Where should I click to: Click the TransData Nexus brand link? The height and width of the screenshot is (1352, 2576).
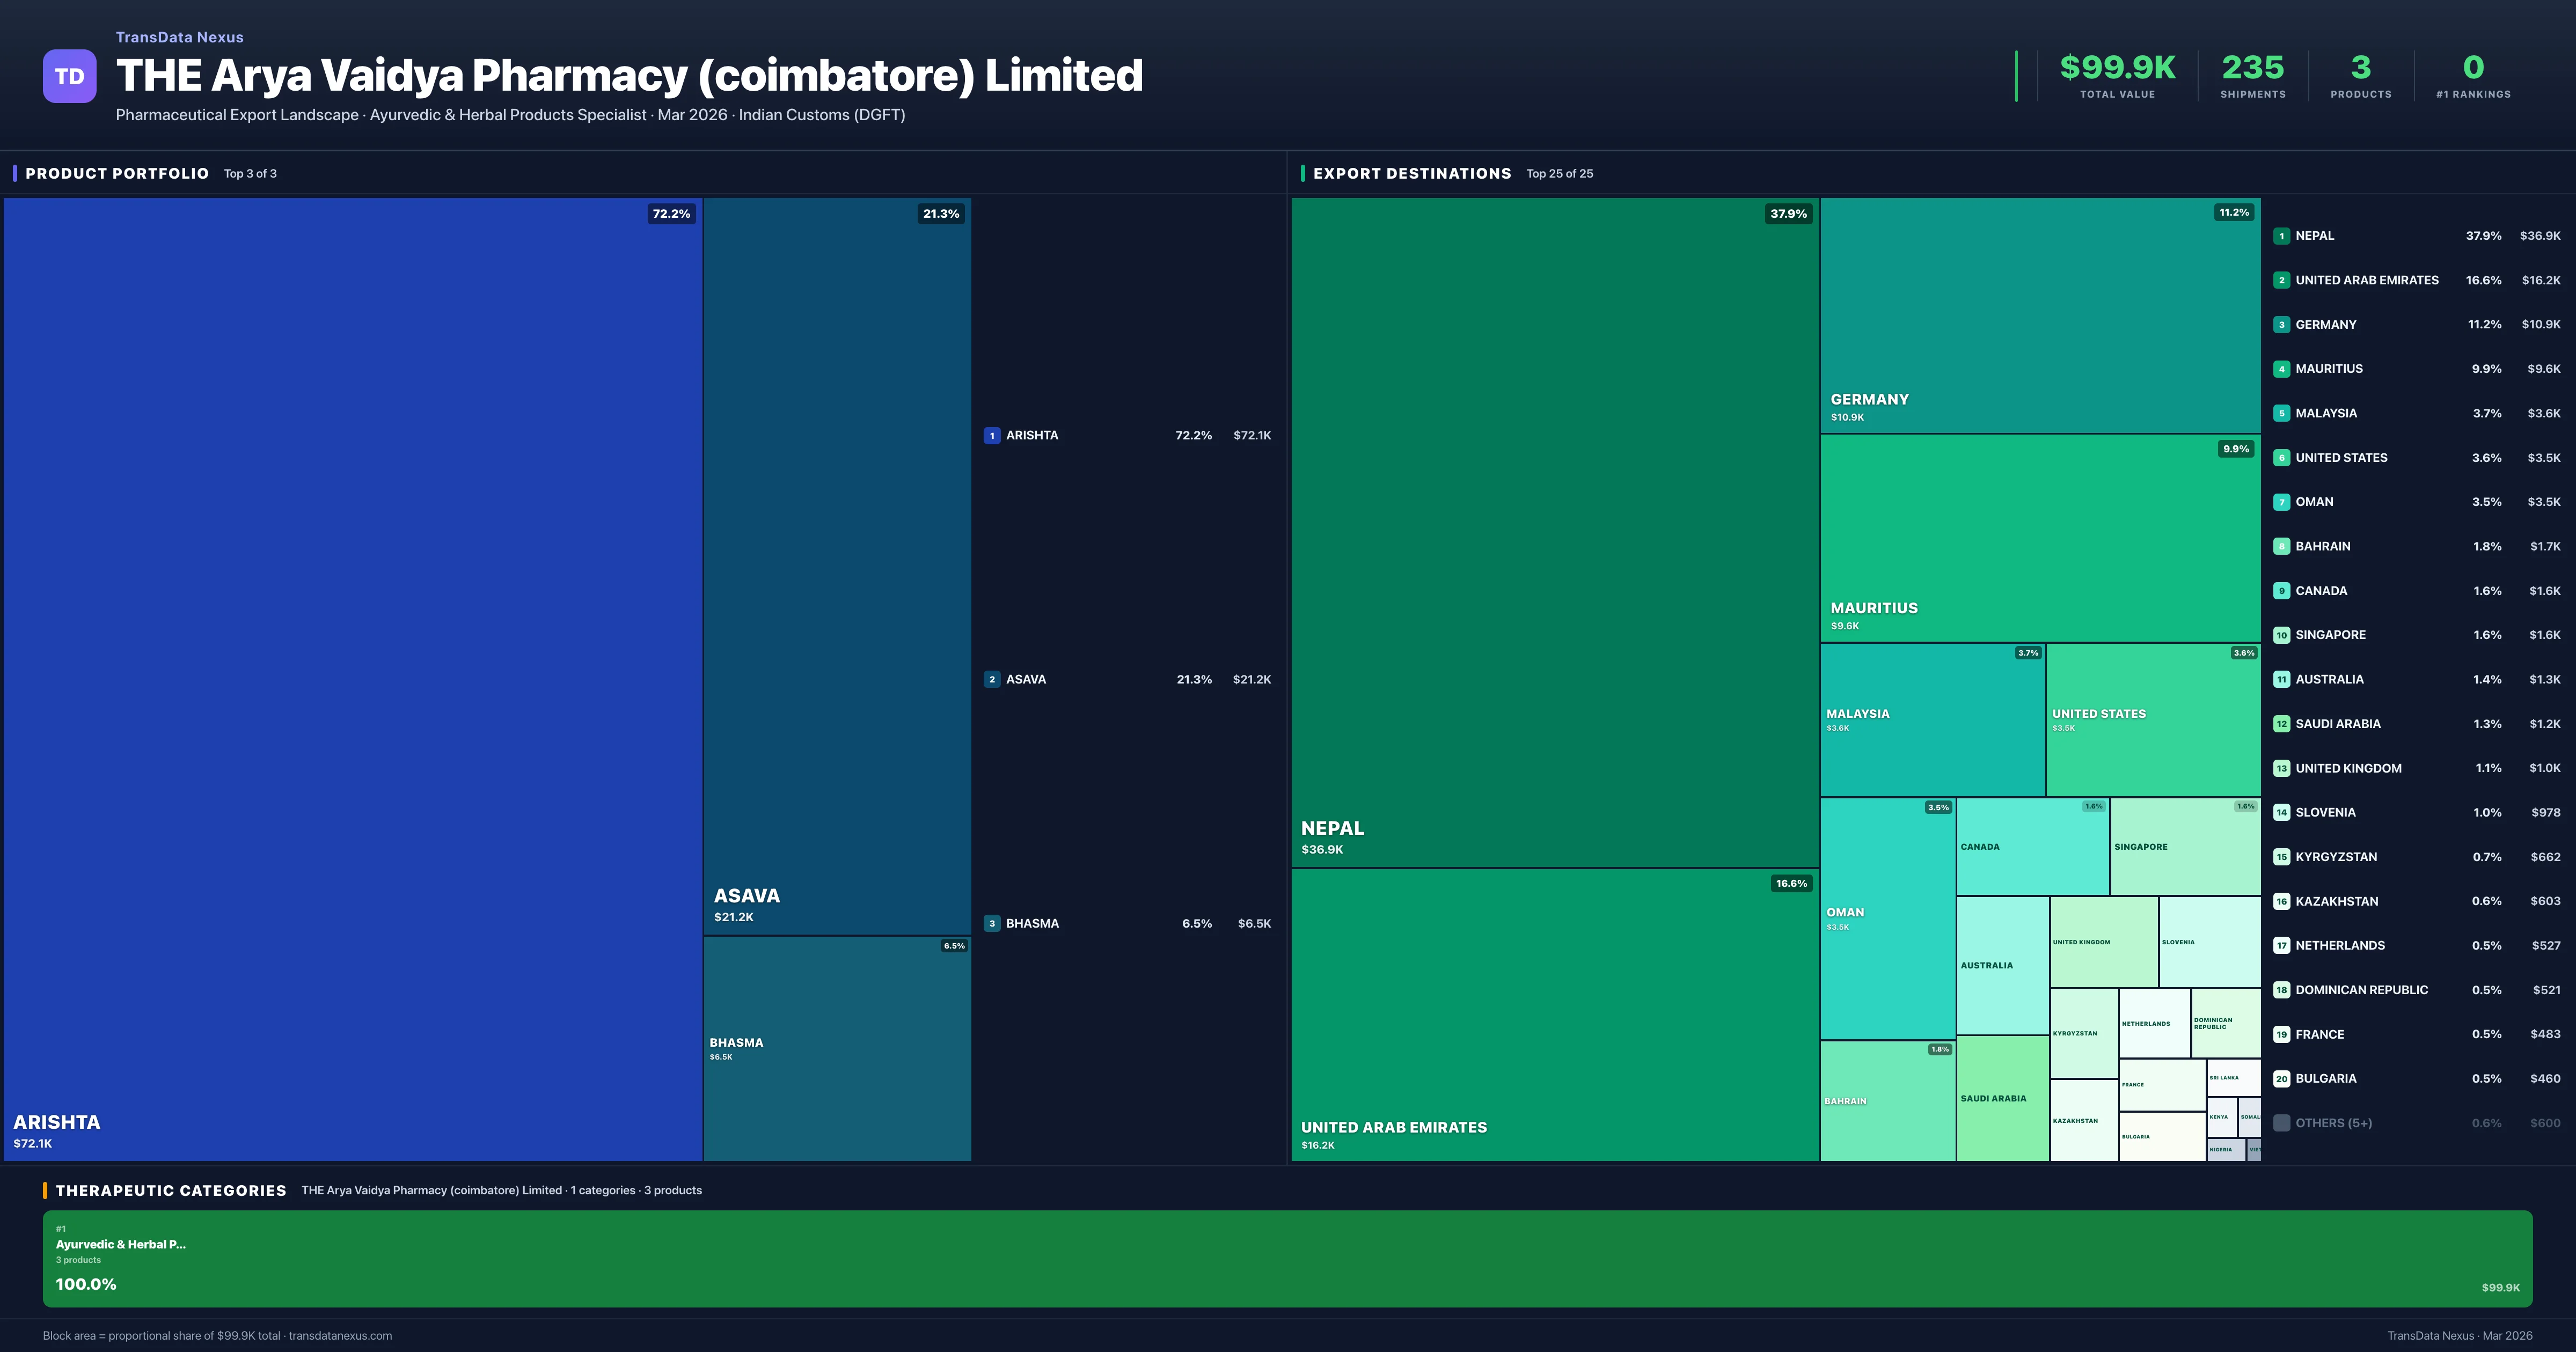[179, 37]
